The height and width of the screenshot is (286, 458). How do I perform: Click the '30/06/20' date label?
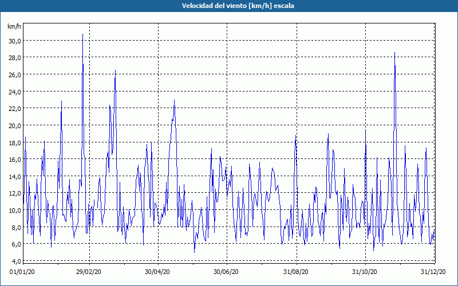(x=226, y=272)
